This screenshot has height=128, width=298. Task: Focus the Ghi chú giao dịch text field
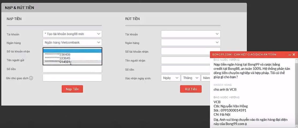pyautogui.click(x=72, y=78)
